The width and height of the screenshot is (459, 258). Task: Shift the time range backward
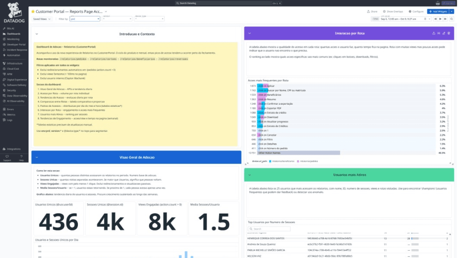(435, 19)
